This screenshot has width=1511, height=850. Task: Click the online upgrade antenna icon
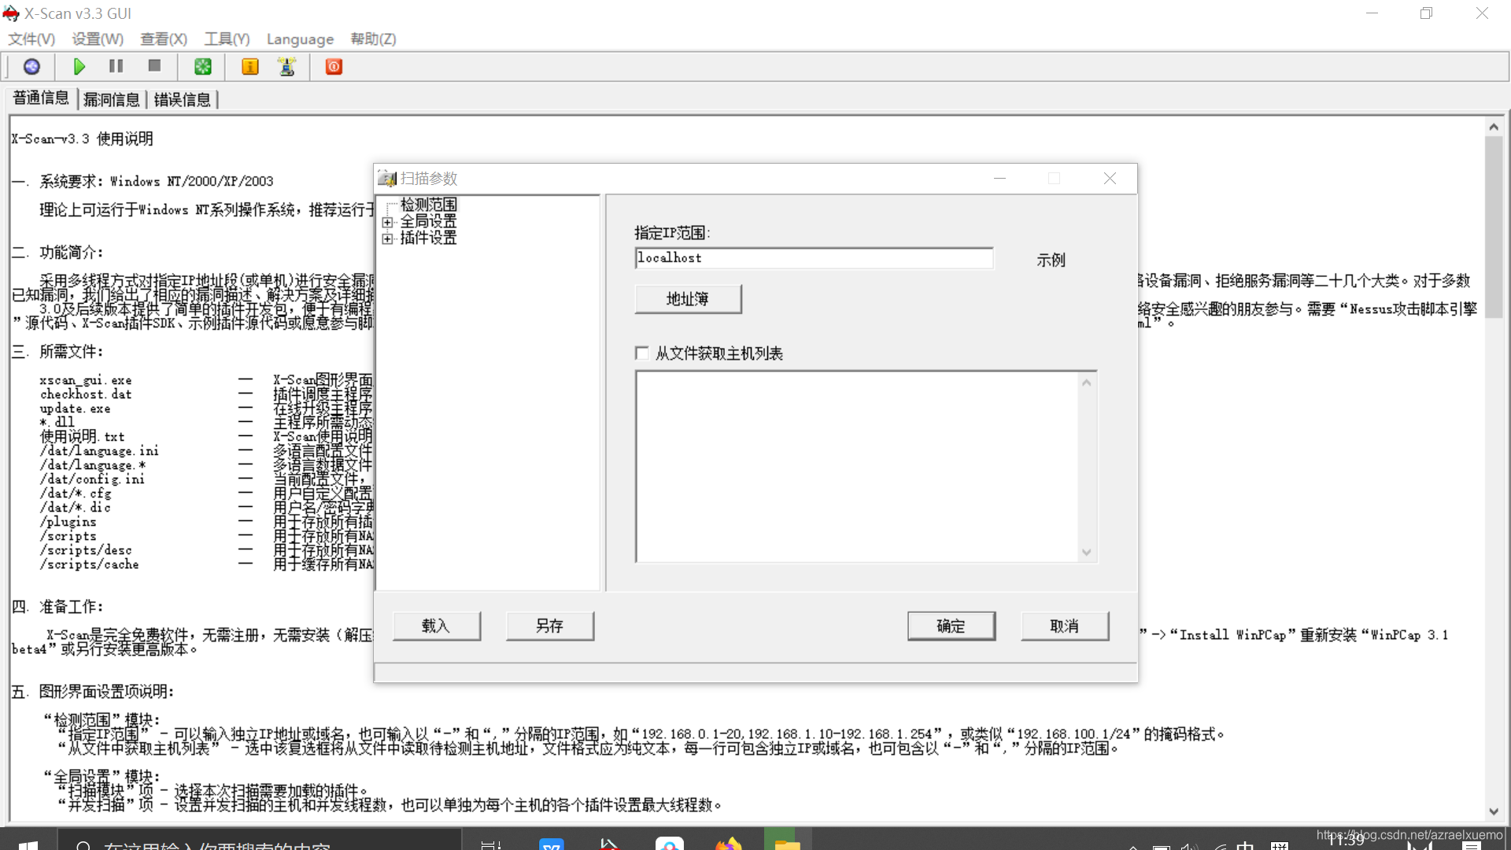pyautogui.click(x=287, y=67)
